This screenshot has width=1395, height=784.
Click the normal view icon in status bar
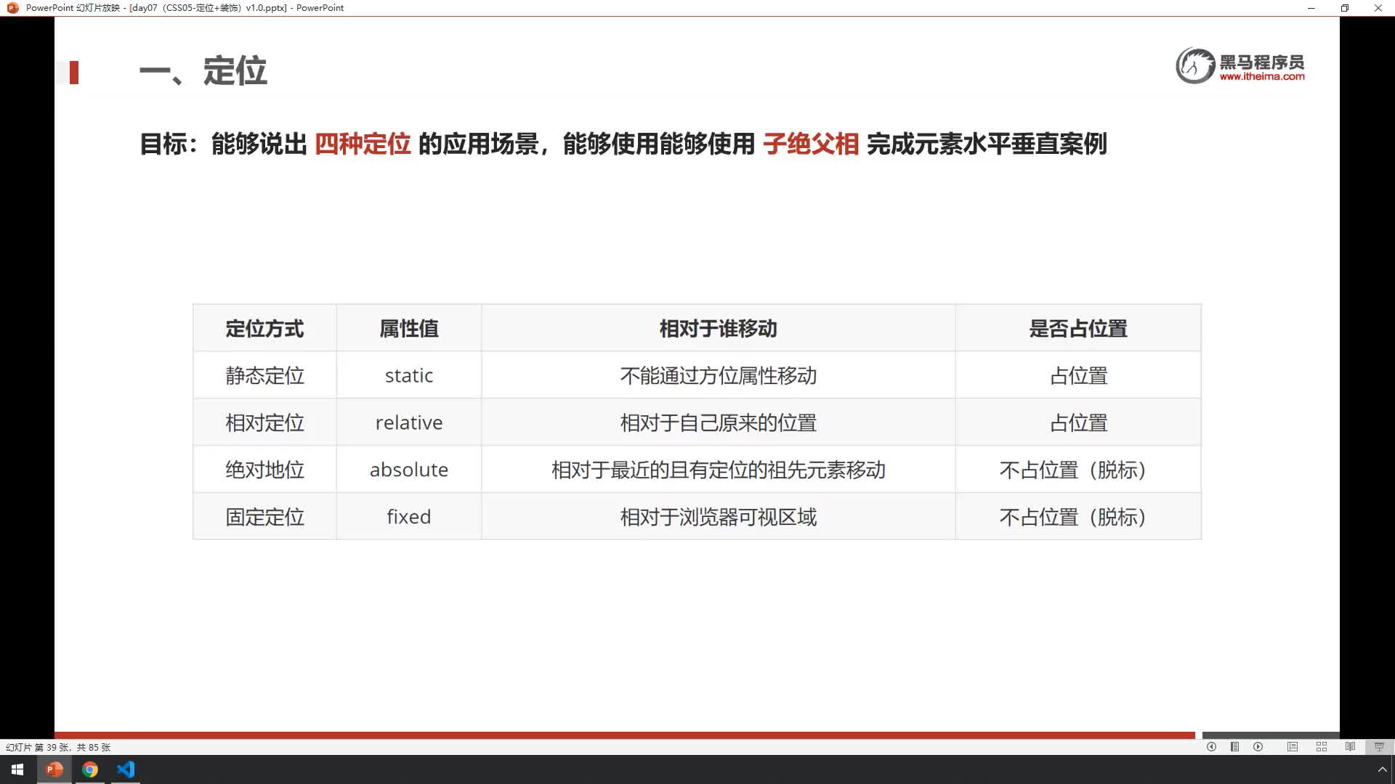[x=1292, y=747]
